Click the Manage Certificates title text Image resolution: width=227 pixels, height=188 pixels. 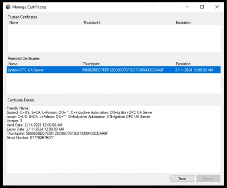[29, 7]
